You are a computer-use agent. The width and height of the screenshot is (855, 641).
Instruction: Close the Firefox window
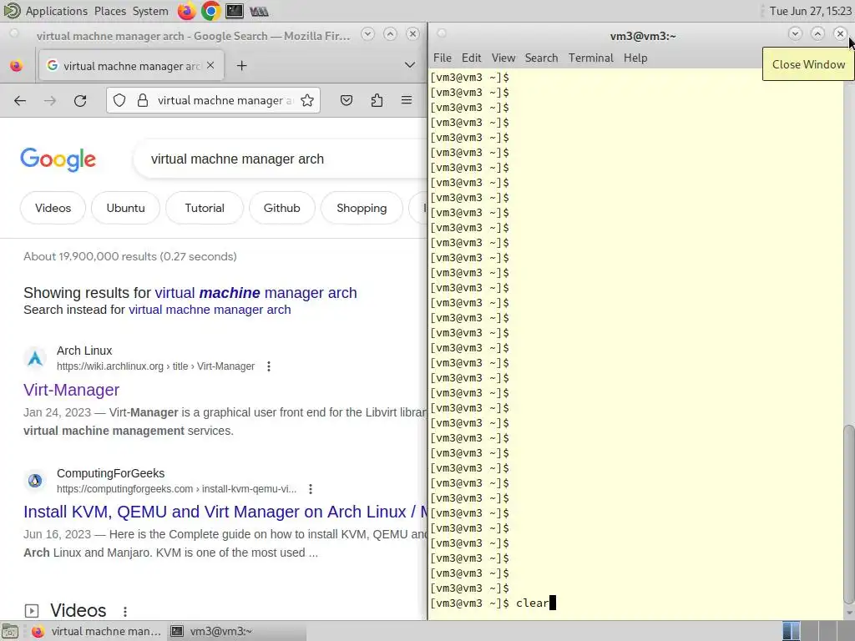412,33
